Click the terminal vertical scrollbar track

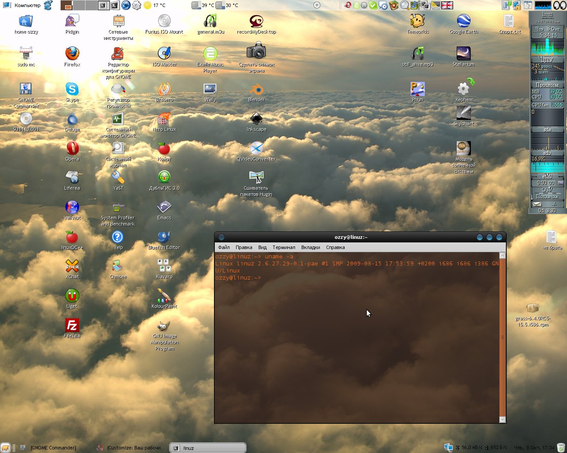pyautogui.click(x=502, y=336)
